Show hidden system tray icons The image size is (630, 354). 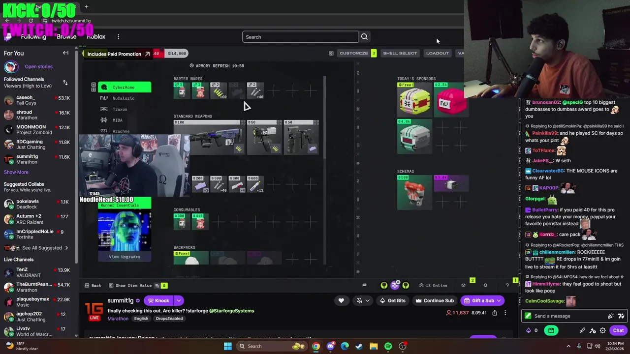coord(568,346)
